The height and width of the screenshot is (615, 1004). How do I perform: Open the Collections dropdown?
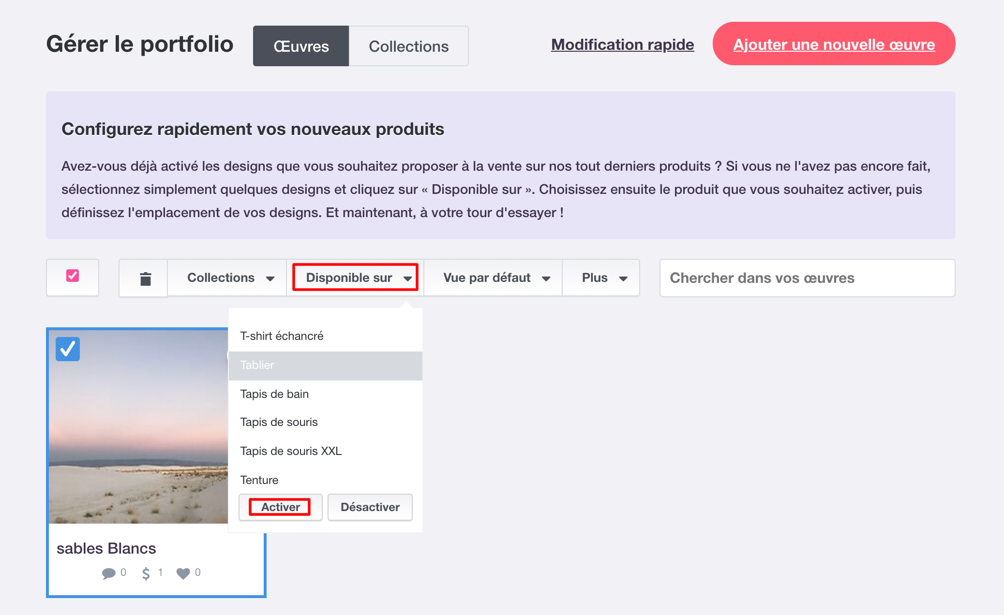226,278
